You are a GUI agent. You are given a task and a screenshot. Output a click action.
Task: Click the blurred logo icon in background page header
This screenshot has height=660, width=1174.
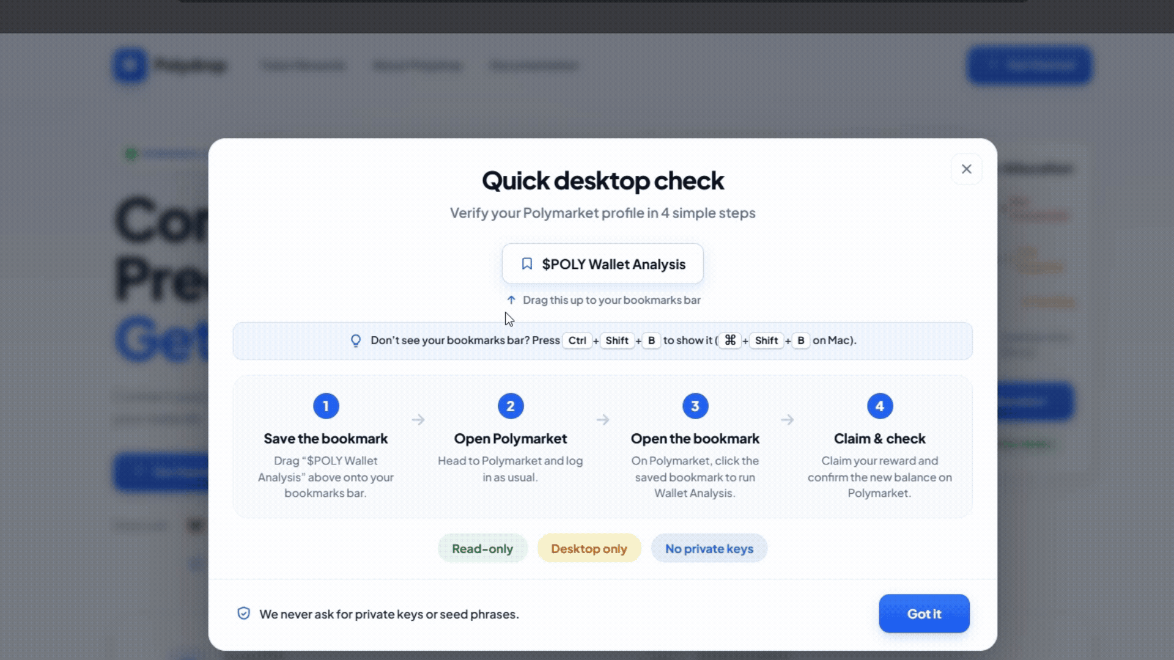(x=130, y=65)
